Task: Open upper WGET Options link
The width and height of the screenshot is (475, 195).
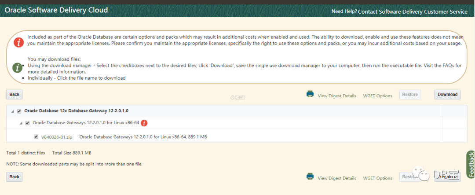Action: point(377,96)
